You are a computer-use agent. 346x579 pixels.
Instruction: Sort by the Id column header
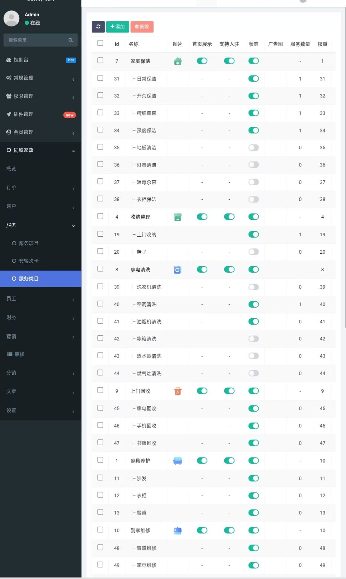[x=117, y=44]
